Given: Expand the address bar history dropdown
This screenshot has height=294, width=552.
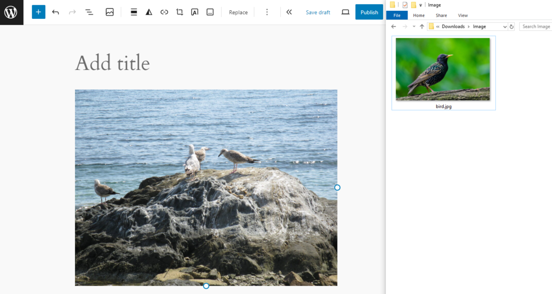Looking at the screenshot, I should [505, 26].
